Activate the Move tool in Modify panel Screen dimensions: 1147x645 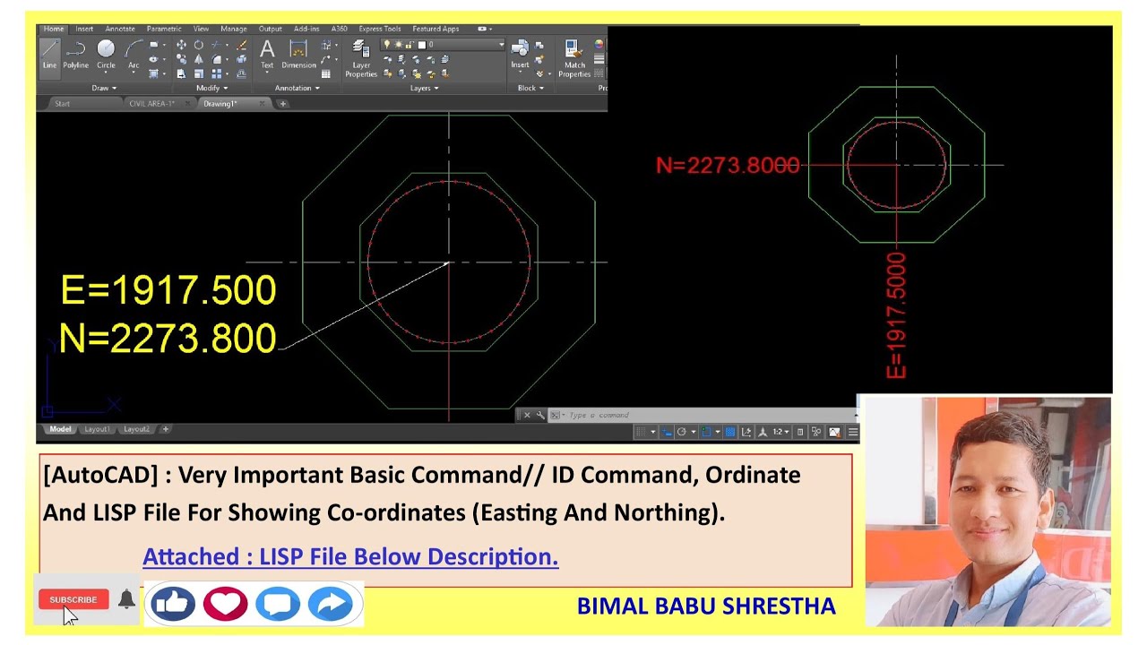(x=181, y=45)
